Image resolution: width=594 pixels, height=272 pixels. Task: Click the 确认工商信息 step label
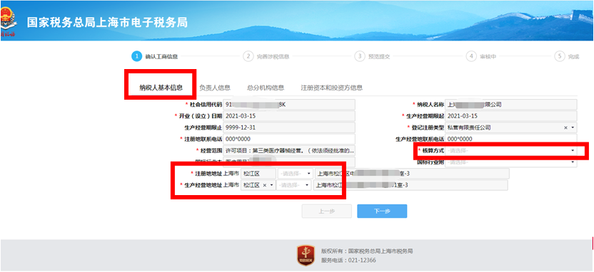click(x=161, y=57)
